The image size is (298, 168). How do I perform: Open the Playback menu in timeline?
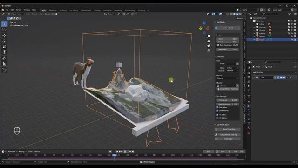tap(13, 151)
